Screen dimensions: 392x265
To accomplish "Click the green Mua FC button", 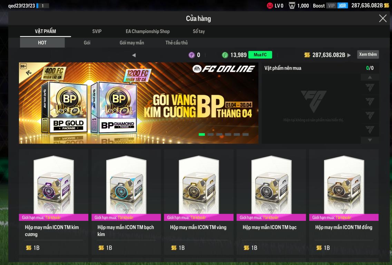I will [260, 55].
